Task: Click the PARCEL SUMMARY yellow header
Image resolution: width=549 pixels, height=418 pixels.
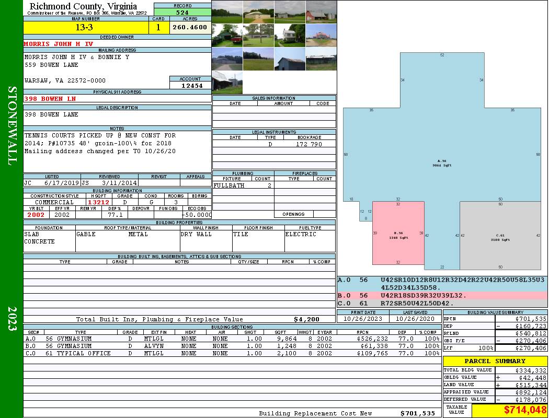Action: [495, 361]
